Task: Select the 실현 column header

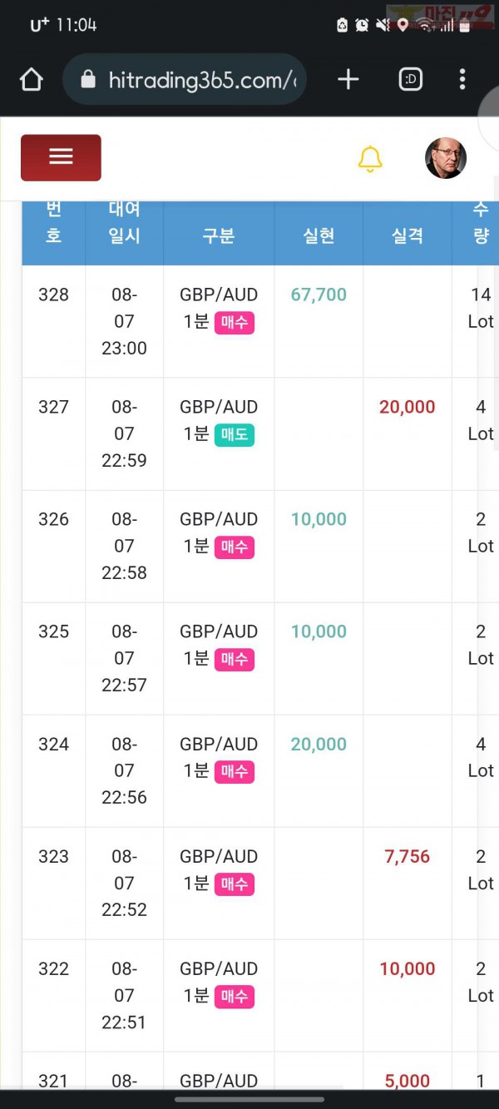Action: coord(319,235)
